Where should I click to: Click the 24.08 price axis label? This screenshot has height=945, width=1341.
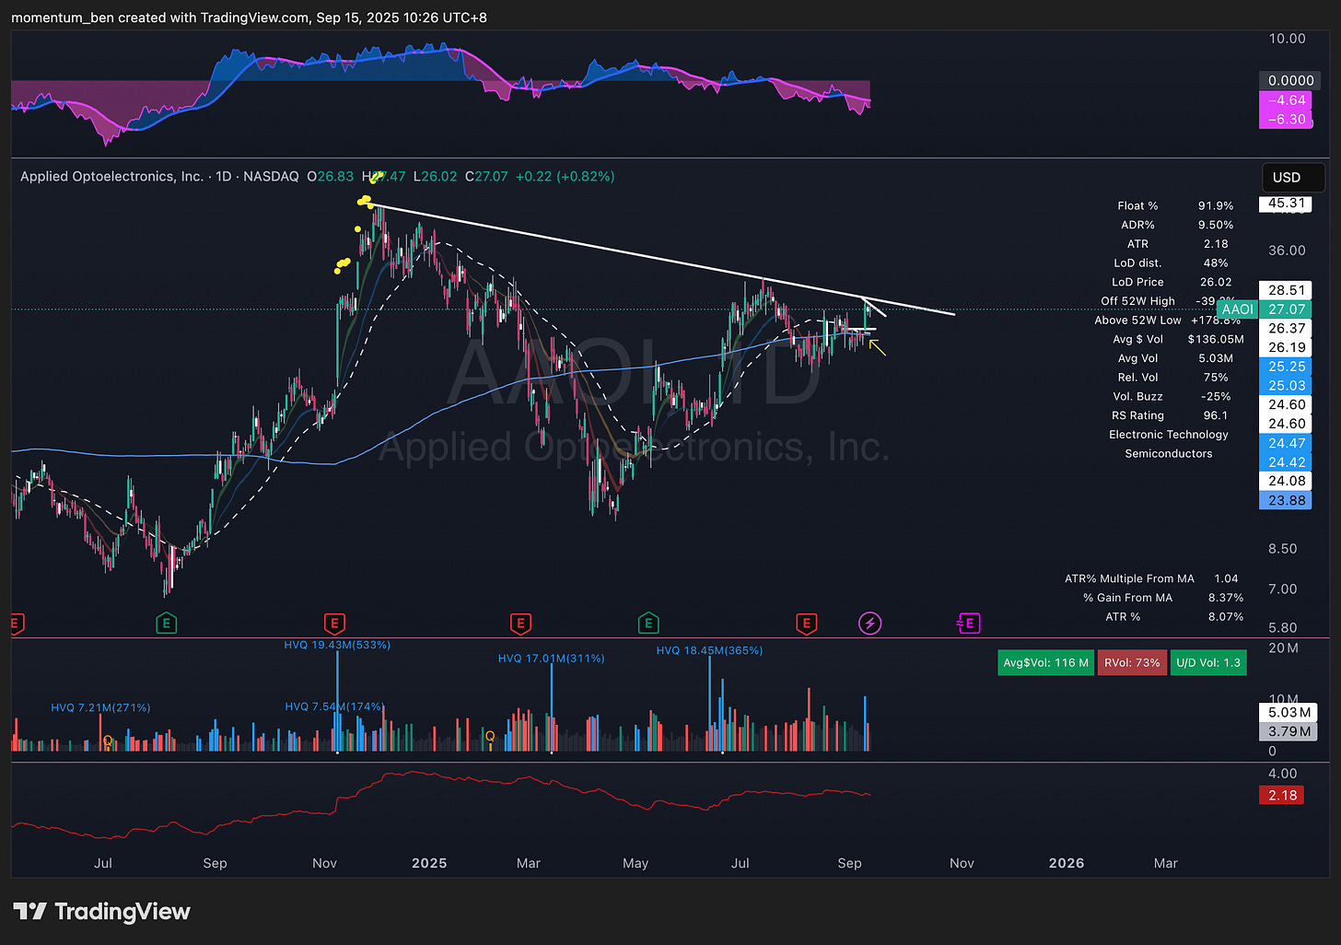1287,481
